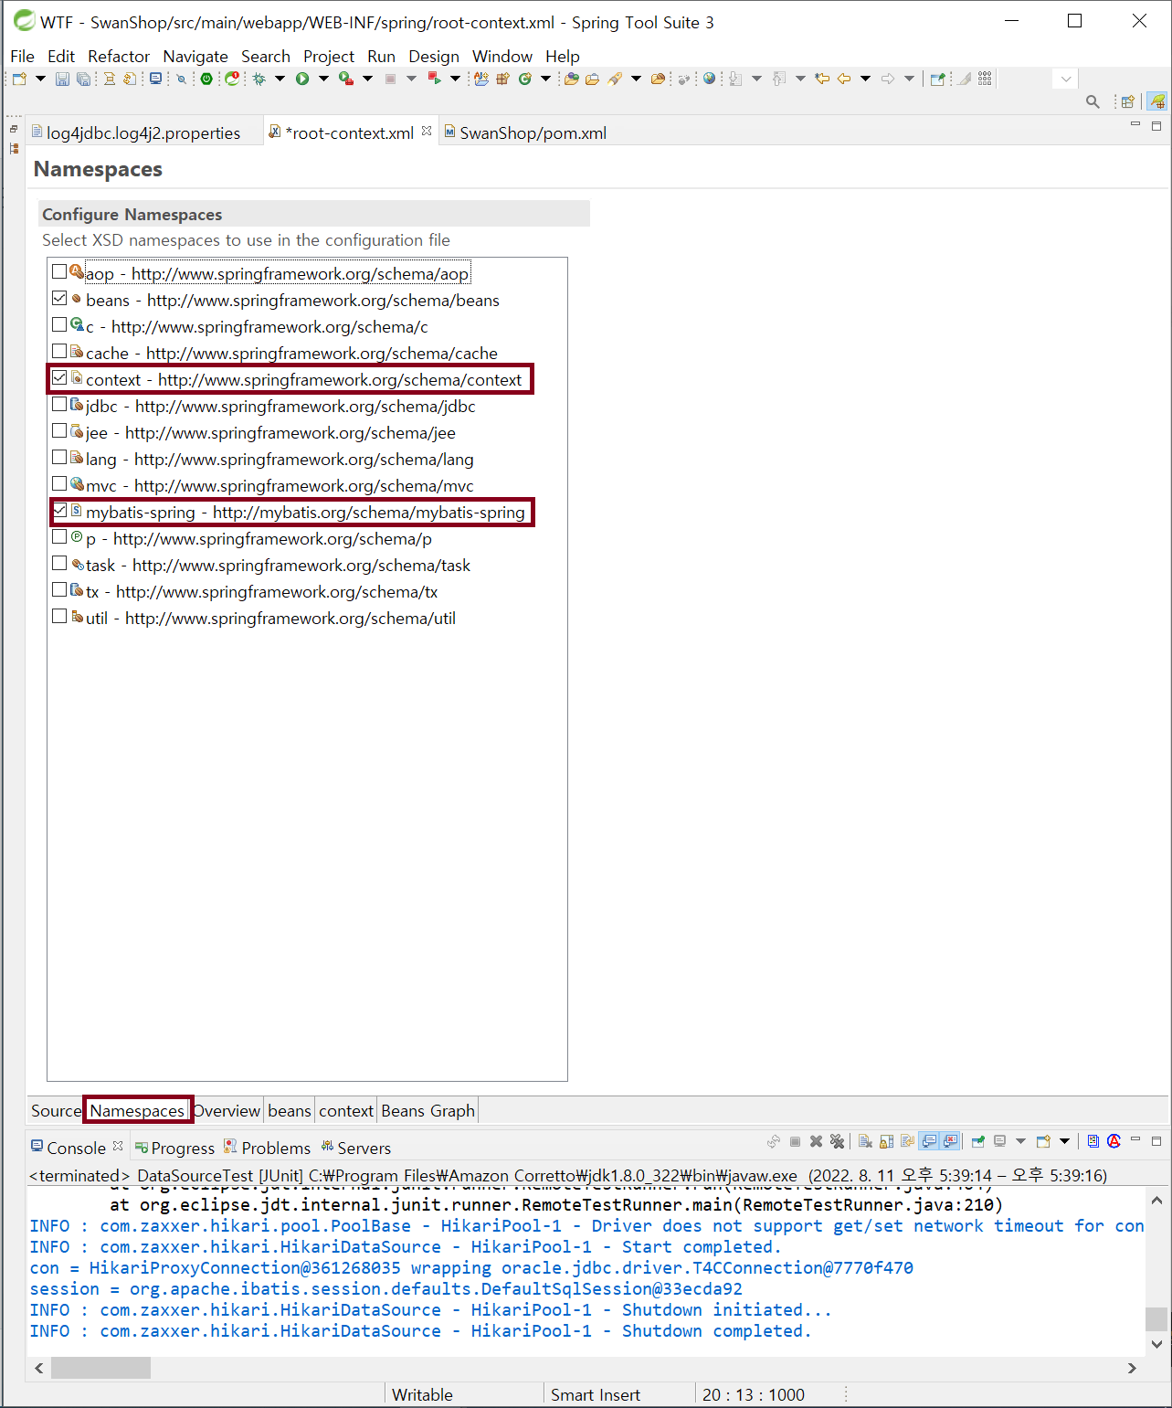Open the Open Console dropdown arrow
1172x1408 pixels.
[1064, 1141]
